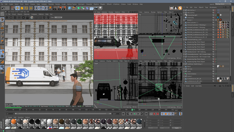This screenshot has width=234, height=132.
Task: Select model mode cube in left sidebar
Action: (2, 19)
